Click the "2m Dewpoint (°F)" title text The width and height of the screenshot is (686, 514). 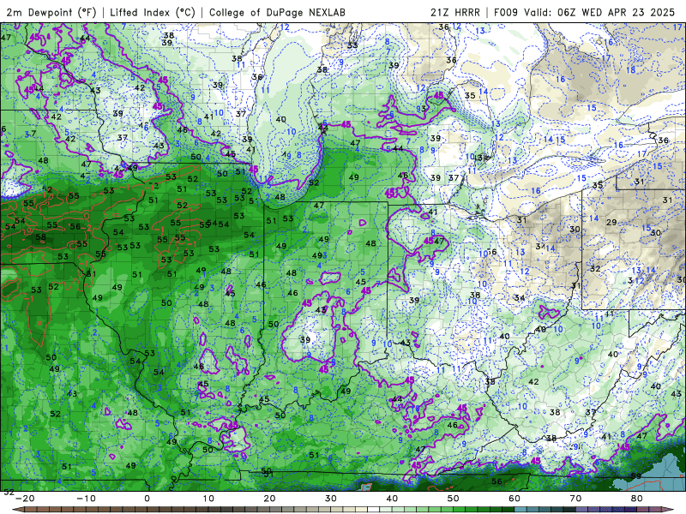[x=51, y=12]
